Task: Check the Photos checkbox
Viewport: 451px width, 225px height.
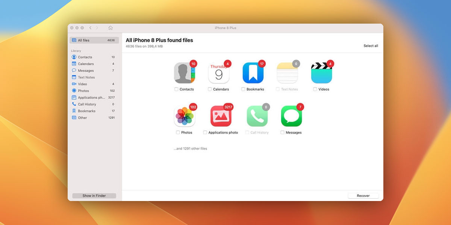Action: coord(178,132)
